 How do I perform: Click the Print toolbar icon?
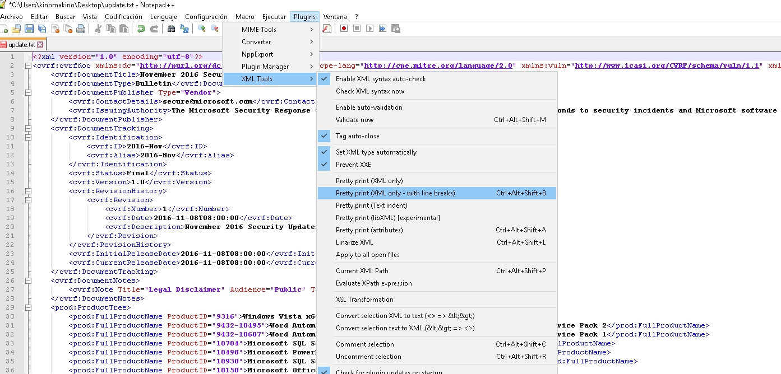tap(81, 29)
